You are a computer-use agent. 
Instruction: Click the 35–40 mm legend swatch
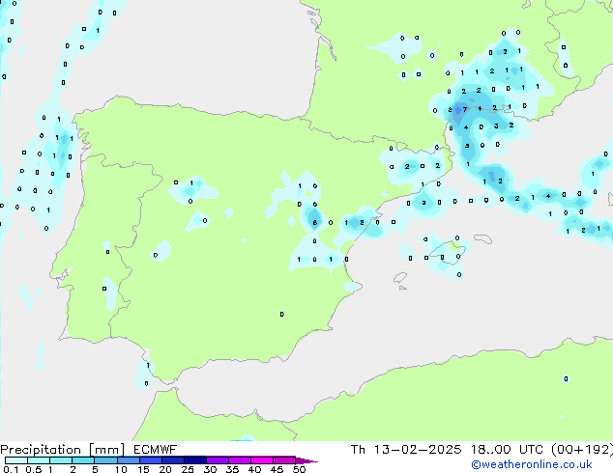240,460
